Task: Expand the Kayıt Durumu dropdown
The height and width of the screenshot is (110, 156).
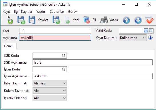Action: coord(133,38)
